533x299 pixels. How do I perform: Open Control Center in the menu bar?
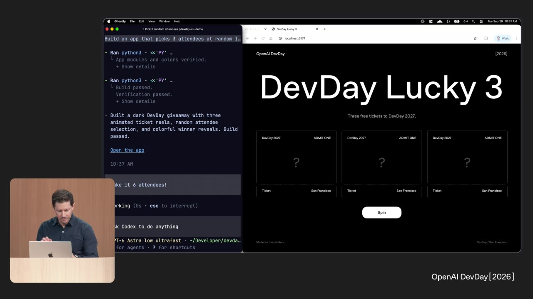point(481,21)
